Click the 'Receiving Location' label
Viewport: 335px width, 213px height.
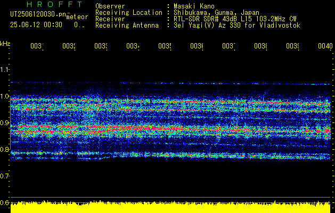tap(129, 13)
